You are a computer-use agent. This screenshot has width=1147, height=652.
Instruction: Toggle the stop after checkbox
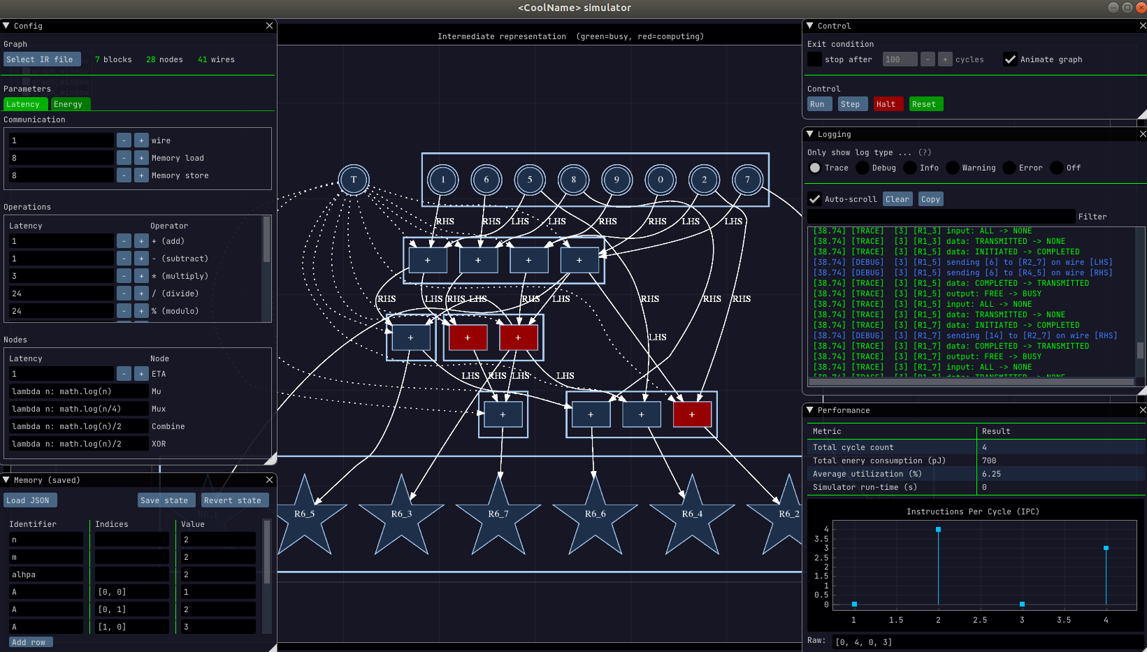[x=814, y=59]
